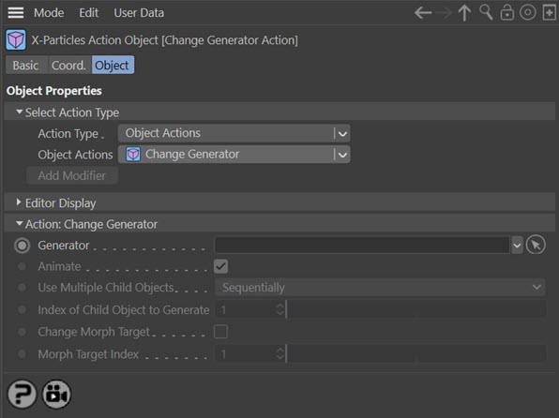Open the Edit menu
Screen dimensions: 559x418
pyautogui.click(x=89, y=13)
